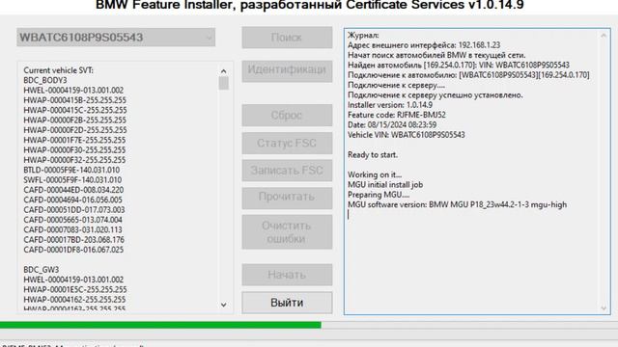Select the HWAP-00001E5C-255.255.255 line
The width and height of the screenshot is (618, 347).
75,289
